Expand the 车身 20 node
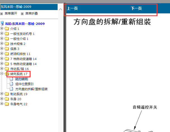 click(2, 99)
